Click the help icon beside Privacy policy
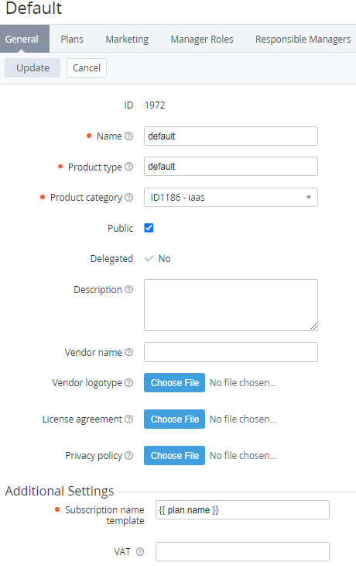356x566 pixels. [129, 456]
